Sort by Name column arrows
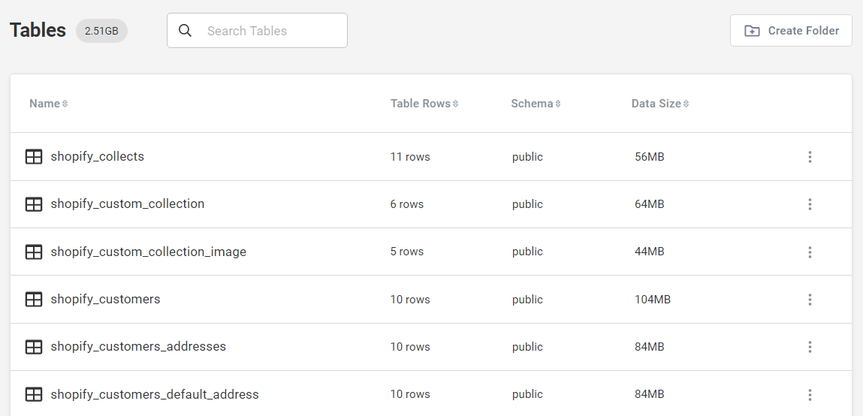 [x=65, y=104]
